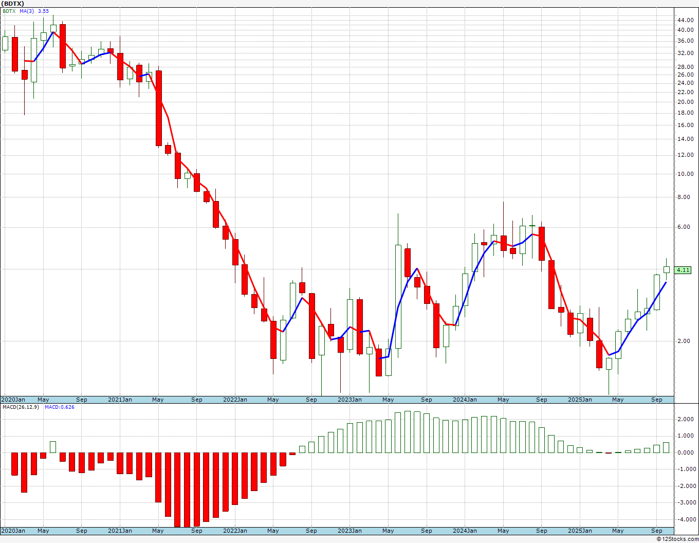Click the MACD:0.626 value readout
Viewport: 699px width, 543px height.
tap(60, 407)
